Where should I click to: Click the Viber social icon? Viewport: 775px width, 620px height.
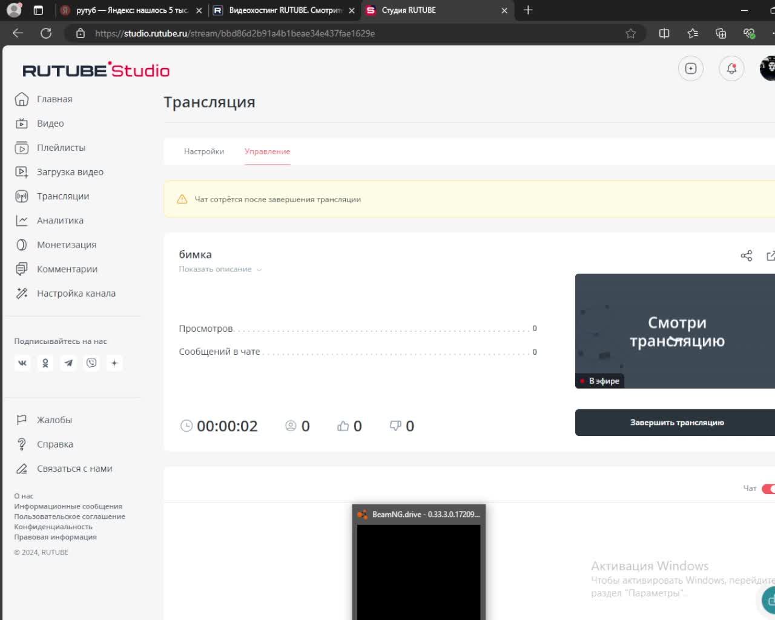[91, 363]
